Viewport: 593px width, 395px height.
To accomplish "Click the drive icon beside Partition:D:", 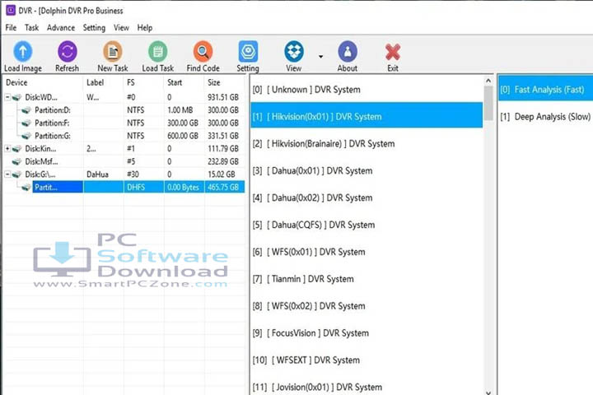I will pyautogui.click(x=26, y=110).
